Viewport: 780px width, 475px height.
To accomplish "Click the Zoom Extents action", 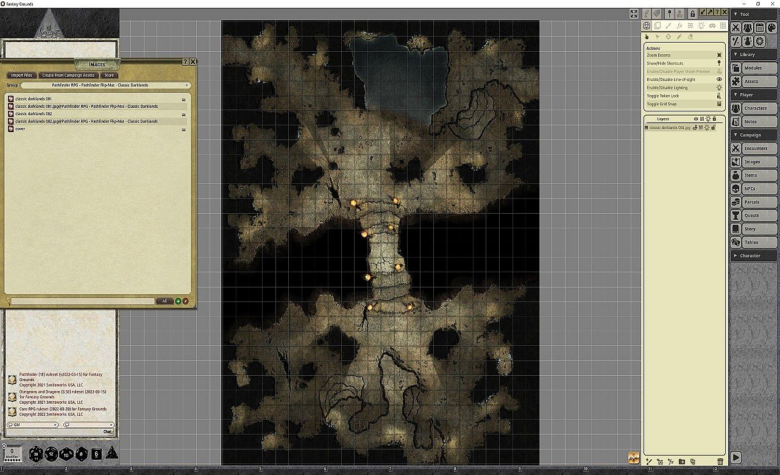I will [685, 55].
